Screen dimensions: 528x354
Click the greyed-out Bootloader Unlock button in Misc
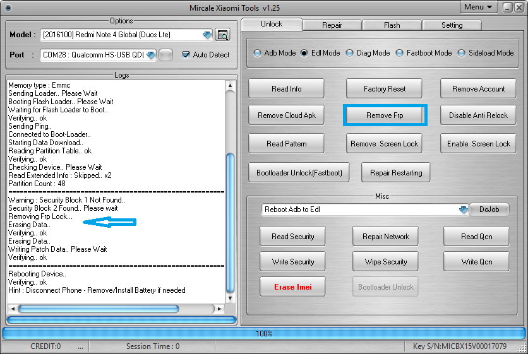click(x=385, y=287)
